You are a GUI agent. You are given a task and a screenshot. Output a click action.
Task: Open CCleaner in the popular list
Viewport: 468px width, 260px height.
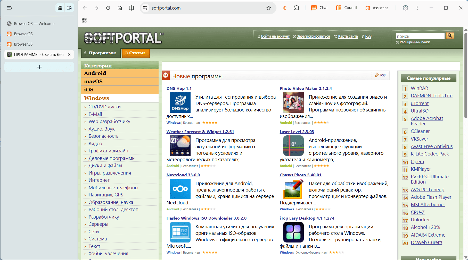point(420,131)
